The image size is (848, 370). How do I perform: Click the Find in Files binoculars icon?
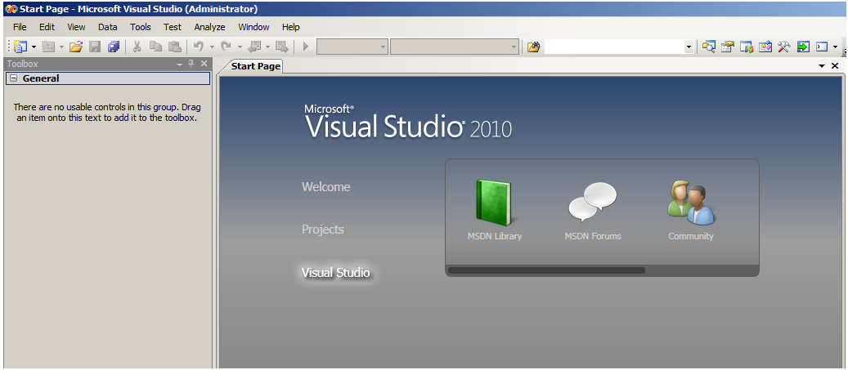tap(534, 47)
